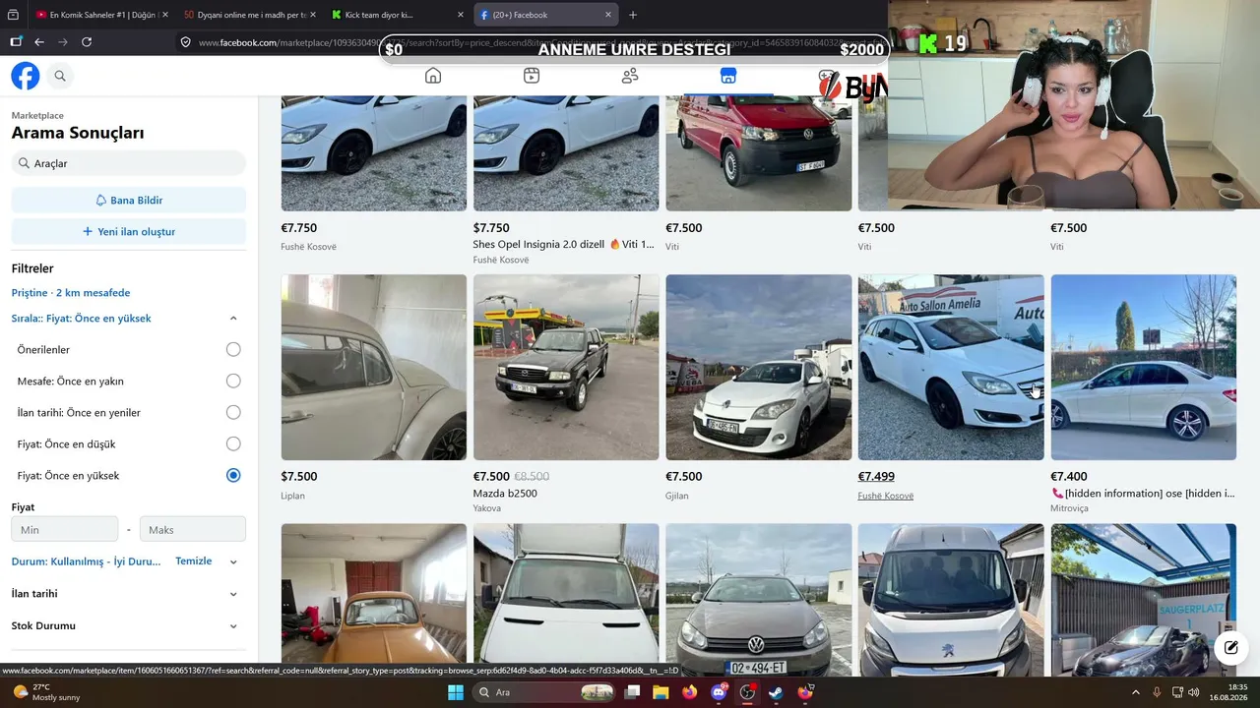Go to Facebook Home feed icon
Image resolution: width=1260 pixels, height=708 pixels.
pyautogui.click(x=433, y=76)
